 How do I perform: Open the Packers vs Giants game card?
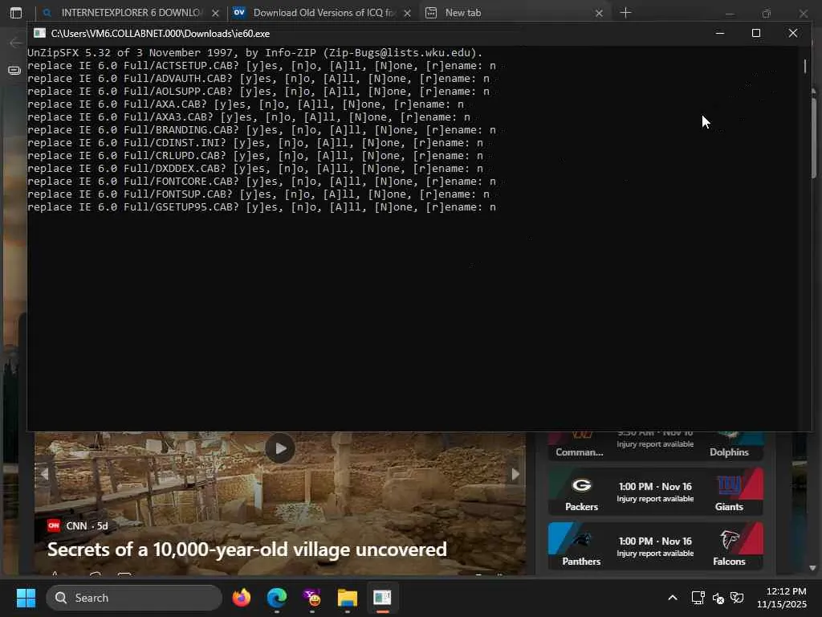[655, 492]
